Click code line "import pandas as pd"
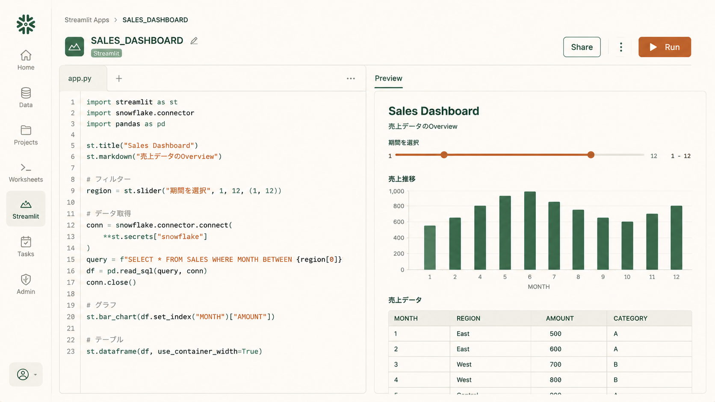 pyautogui.click(x=126, y=124)
